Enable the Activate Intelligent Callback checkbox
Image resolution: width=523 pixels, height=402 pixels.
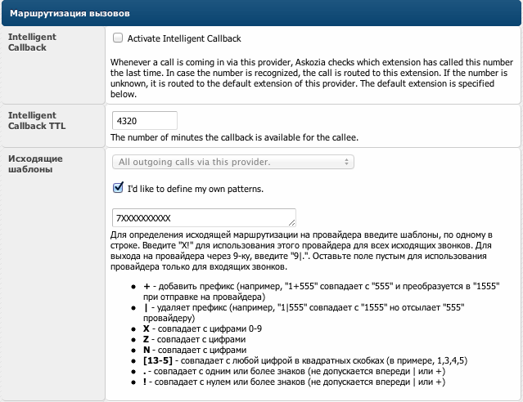tap(118, 38)
